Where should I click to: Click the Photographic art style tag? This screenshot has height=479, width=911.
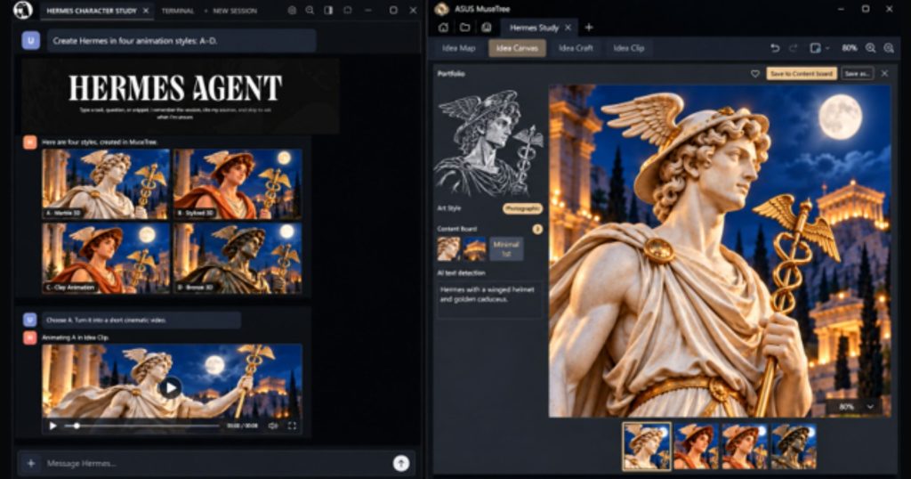522,208
